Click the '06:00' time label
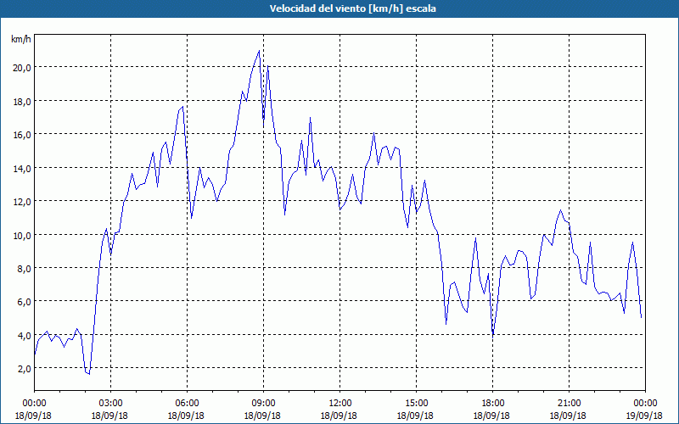 coord(187,404)
